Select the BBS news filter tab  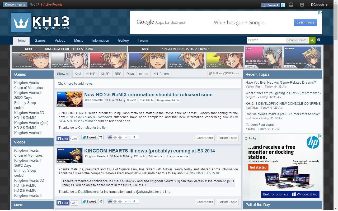pos(118,74)
